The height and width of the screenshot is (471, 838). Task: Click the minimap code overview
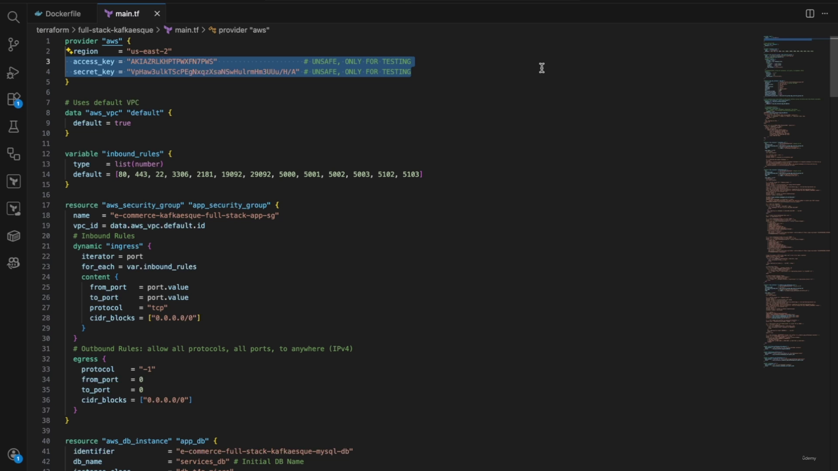[796, 201]
